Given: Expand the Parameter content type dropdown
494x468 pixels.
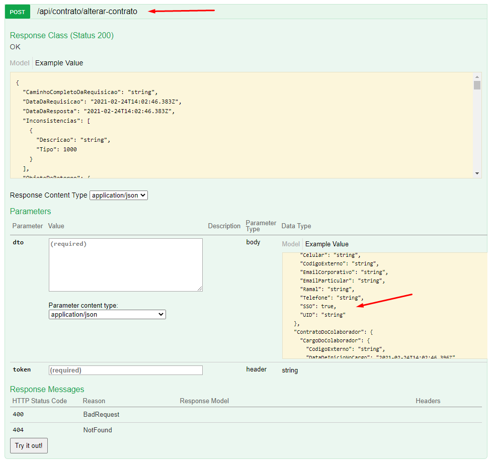Looking at the screenshot, I should (107, 314).
